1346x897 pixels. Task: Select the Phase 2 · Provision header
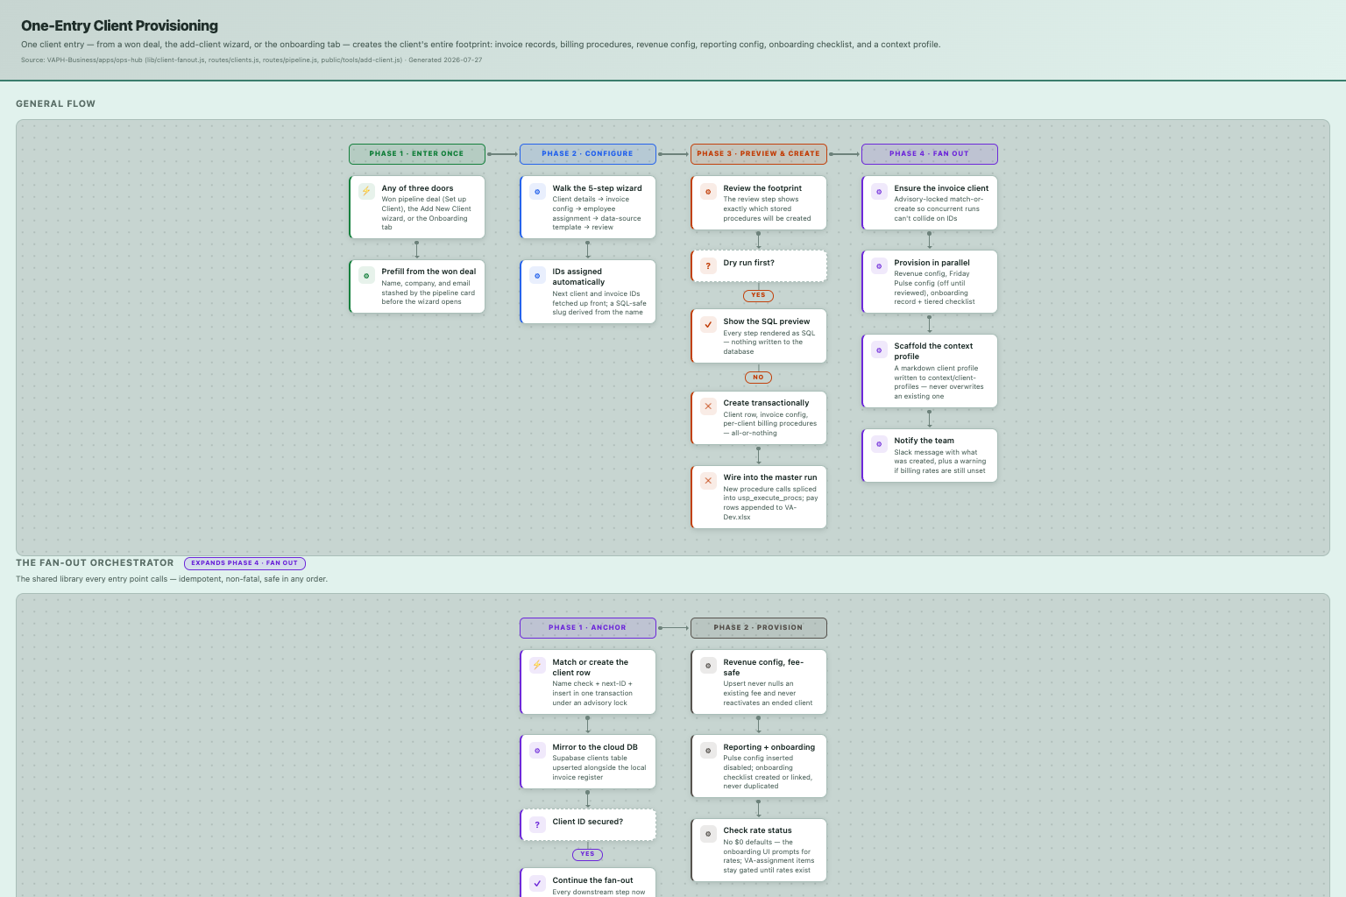759,628
